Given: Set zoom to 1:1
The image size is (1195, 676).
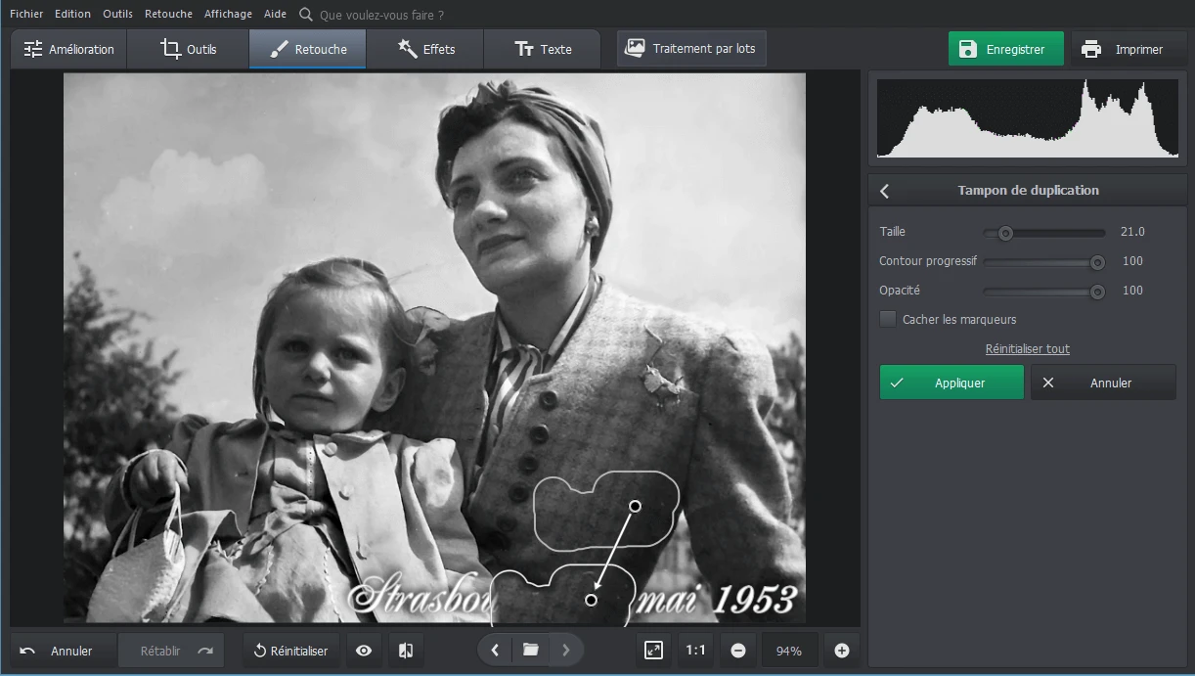Looking at the screenshot, I should pos(695,651).
